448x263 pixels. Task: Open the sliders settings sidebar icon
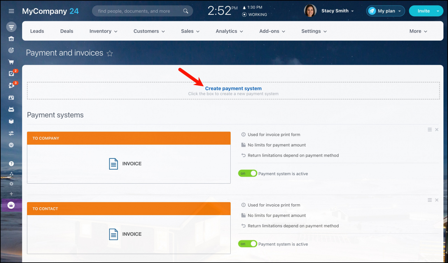point(11,133)
